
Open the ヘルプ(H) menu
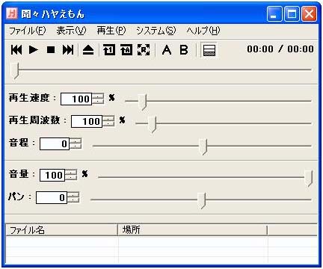pos(203,31)
